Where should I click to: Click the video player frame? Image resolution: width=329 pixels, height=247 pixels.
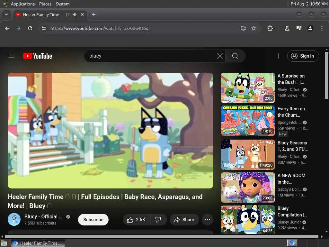[111, 131]
